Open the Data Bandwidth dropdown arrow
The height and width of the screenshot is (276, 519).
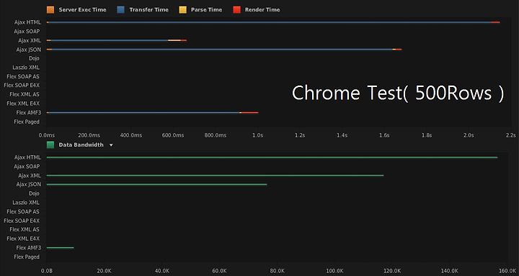coord(111,145)
